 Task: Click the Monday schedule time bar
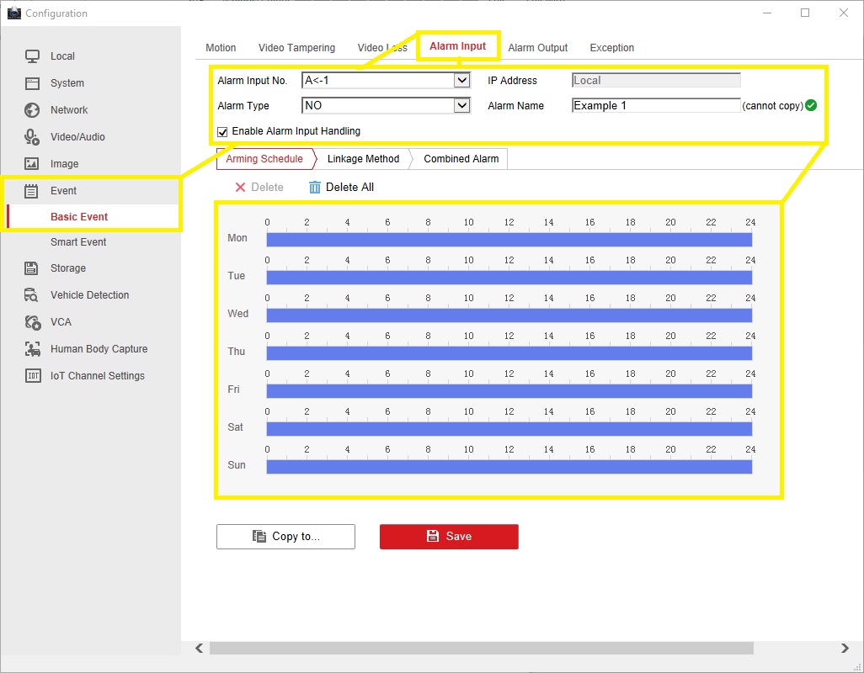point(509,240)
